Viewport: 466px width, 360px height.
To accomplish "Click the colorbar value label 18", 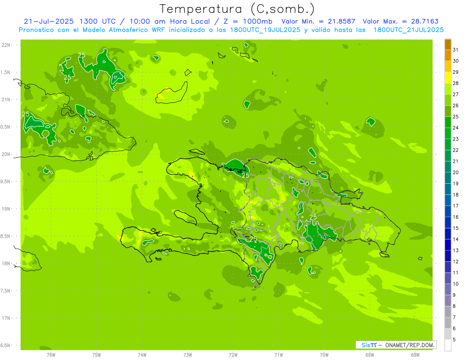I will pos(456,195).
